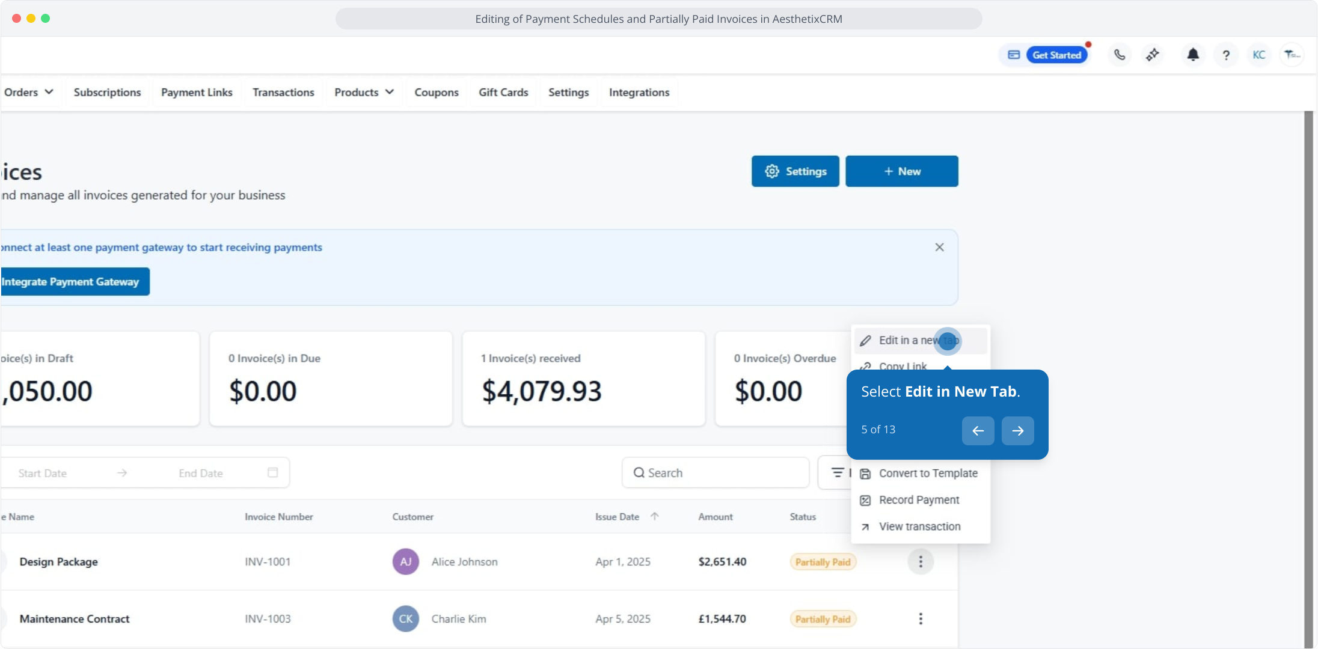Click the calendar icon in date range
The width and height of the screenshot is (1318, 649).
click(x=272, y=473)
